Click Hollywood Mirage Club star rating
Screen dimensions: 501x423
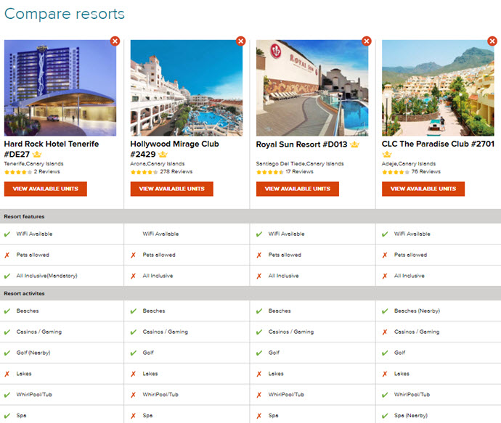click(x=144, y=172)
